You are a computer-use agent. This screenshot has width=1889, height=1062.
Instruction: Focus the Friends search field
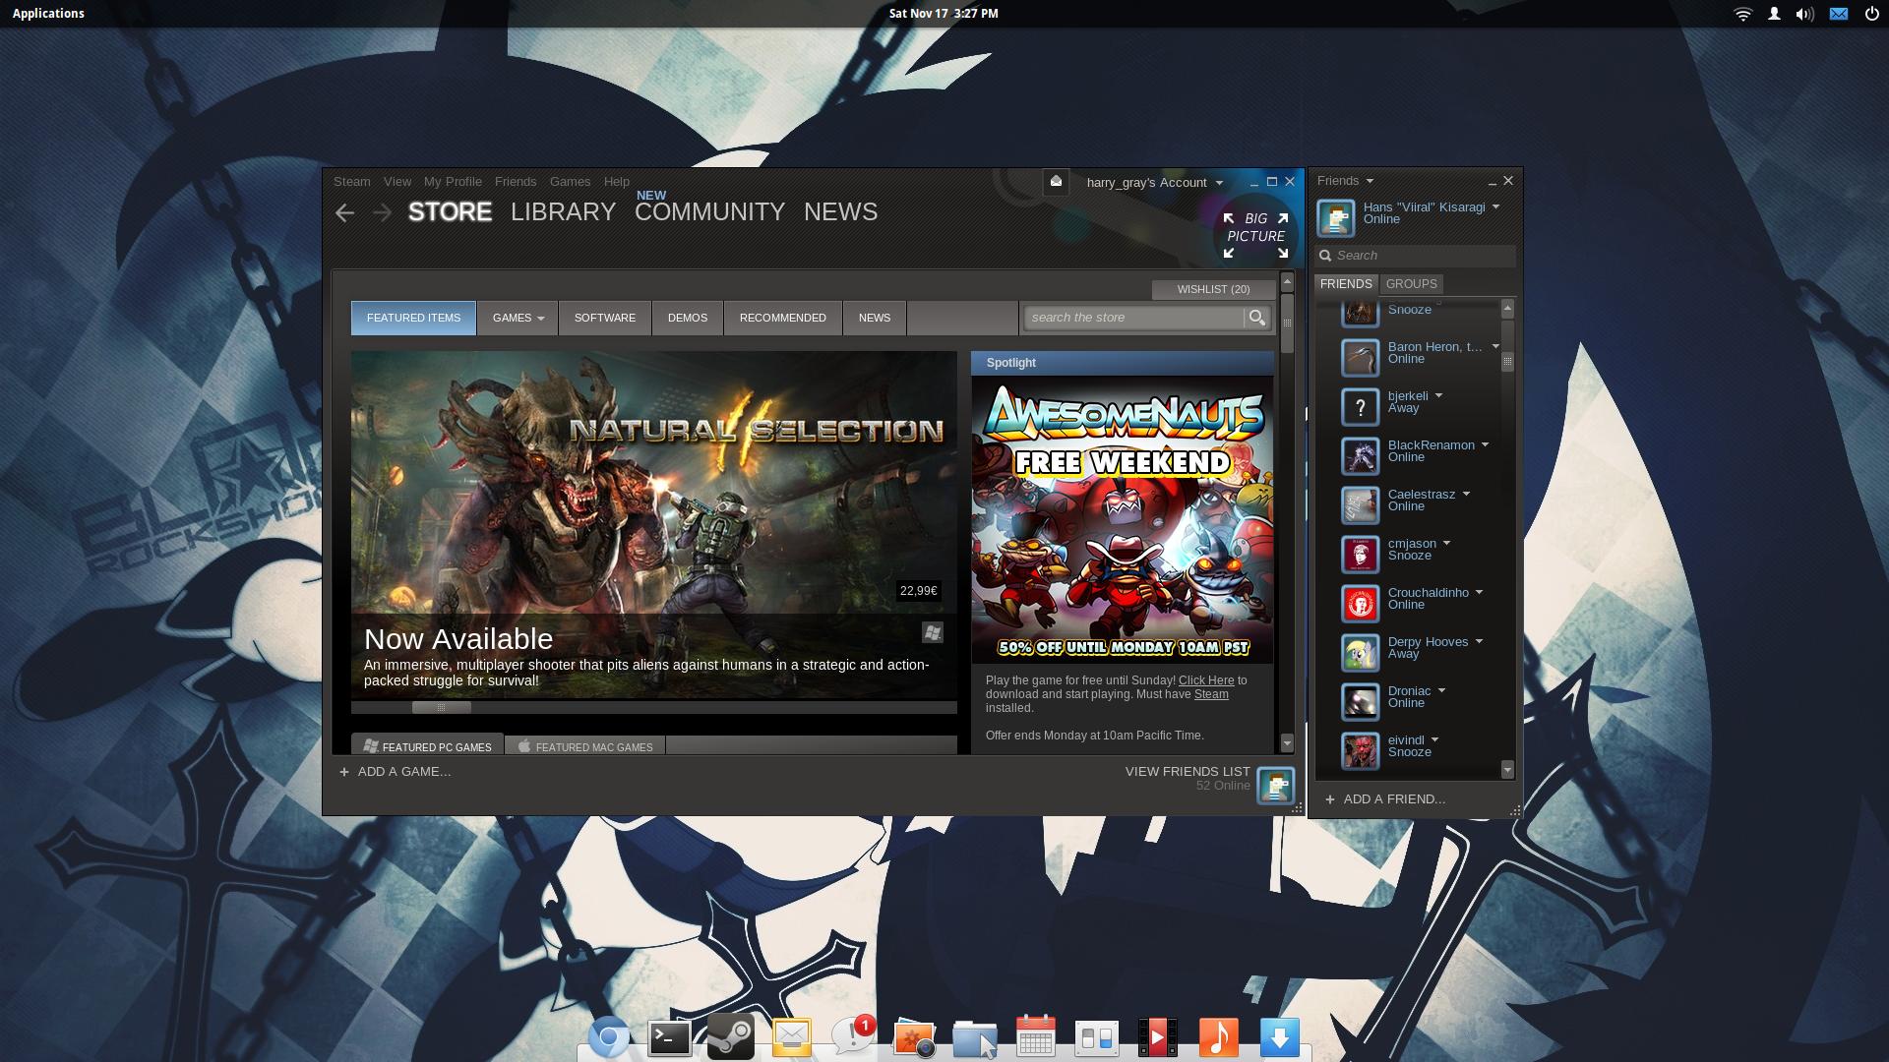(x=1415, y=256)
